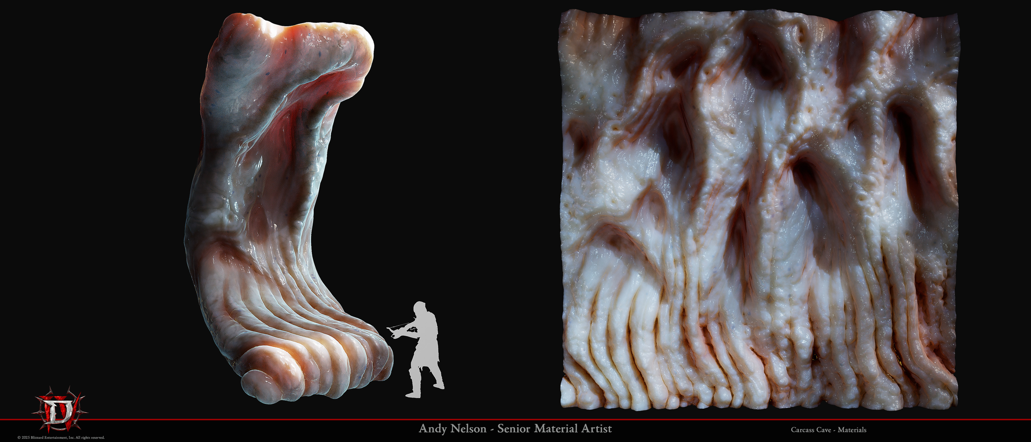Select the square flesh material swatch
This screenshot has width=1031, height=442.
click(760, 210)
